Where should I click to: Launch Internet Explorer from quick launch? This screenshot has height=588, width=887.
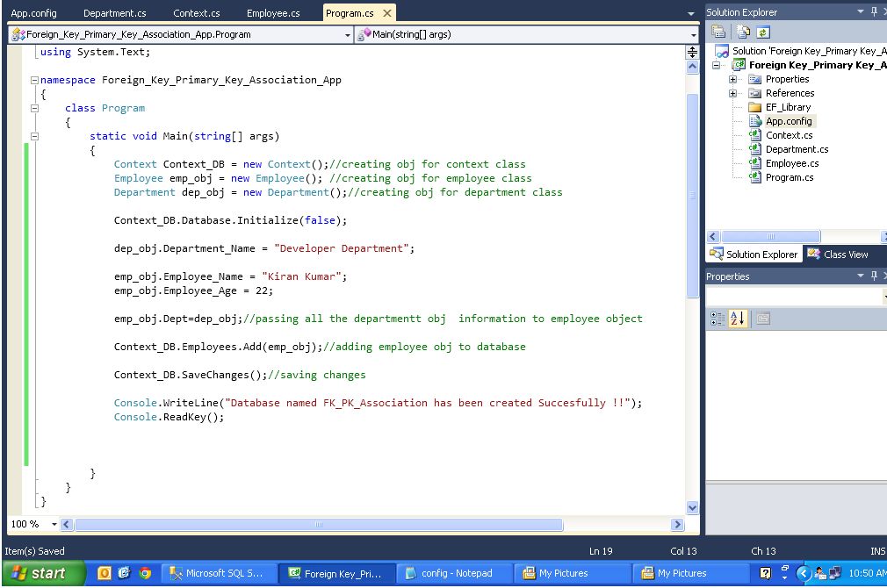pos(125,573)
